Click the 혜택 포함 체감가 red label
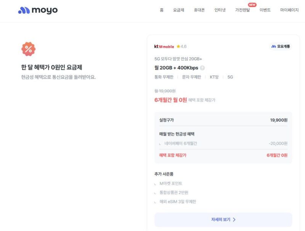Image resolution: width=305 pixels, height=231 pixels. click(x=173, y=155)
